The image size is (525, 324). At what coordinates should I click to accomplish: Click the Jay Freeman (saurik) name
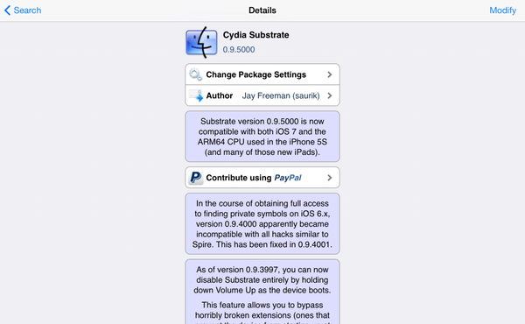pos(281,95)
